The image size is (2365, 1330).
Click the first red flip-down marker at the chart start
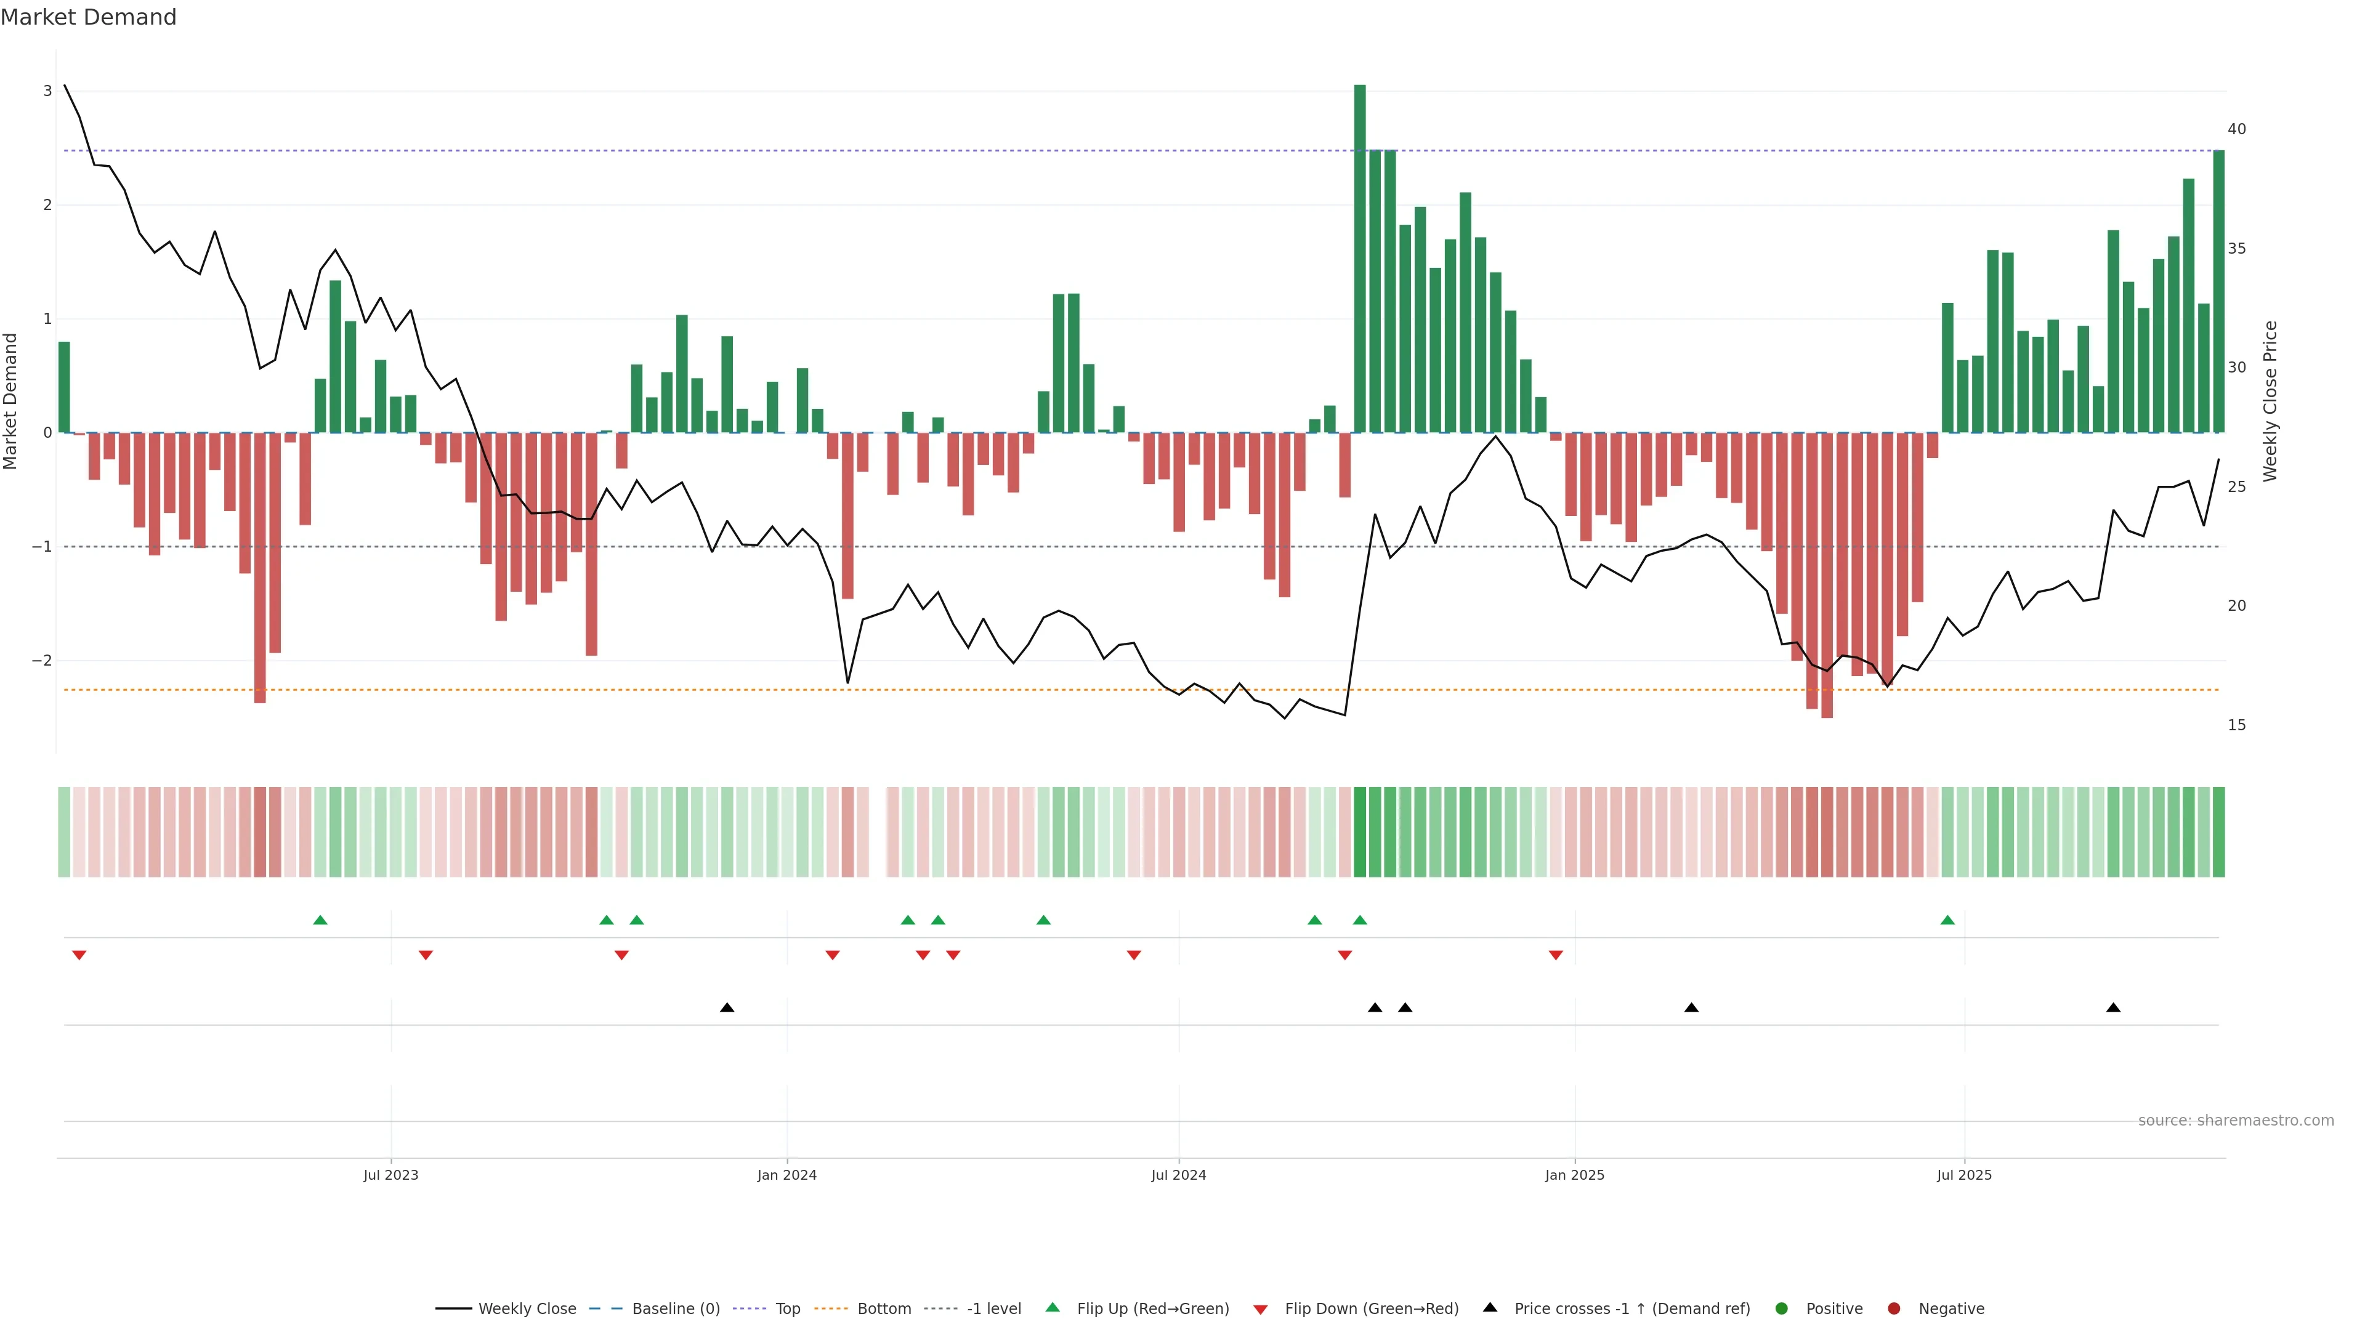[79, 956]
